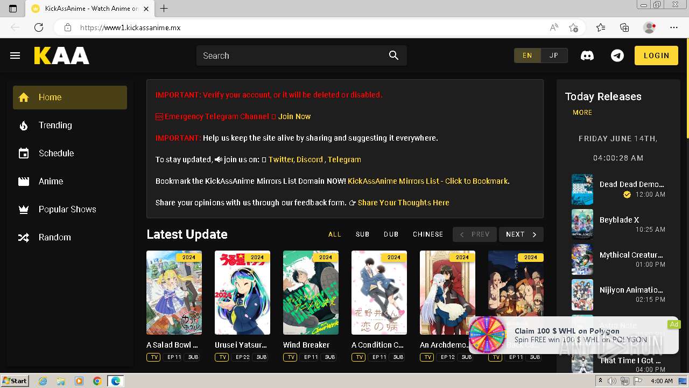Click the search magnifier icon
Viewport: 689px width, 388px height.
(394, 56)
